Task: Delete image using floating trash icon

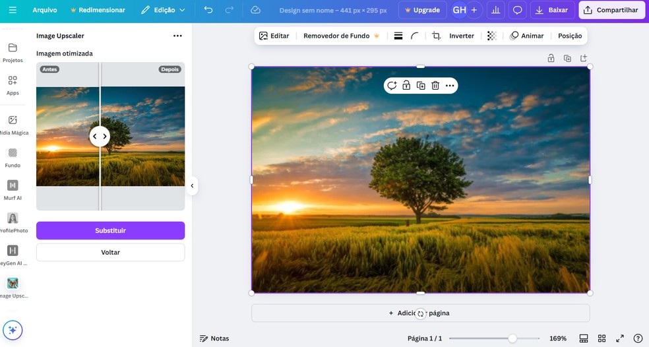Action: point(435,86)
